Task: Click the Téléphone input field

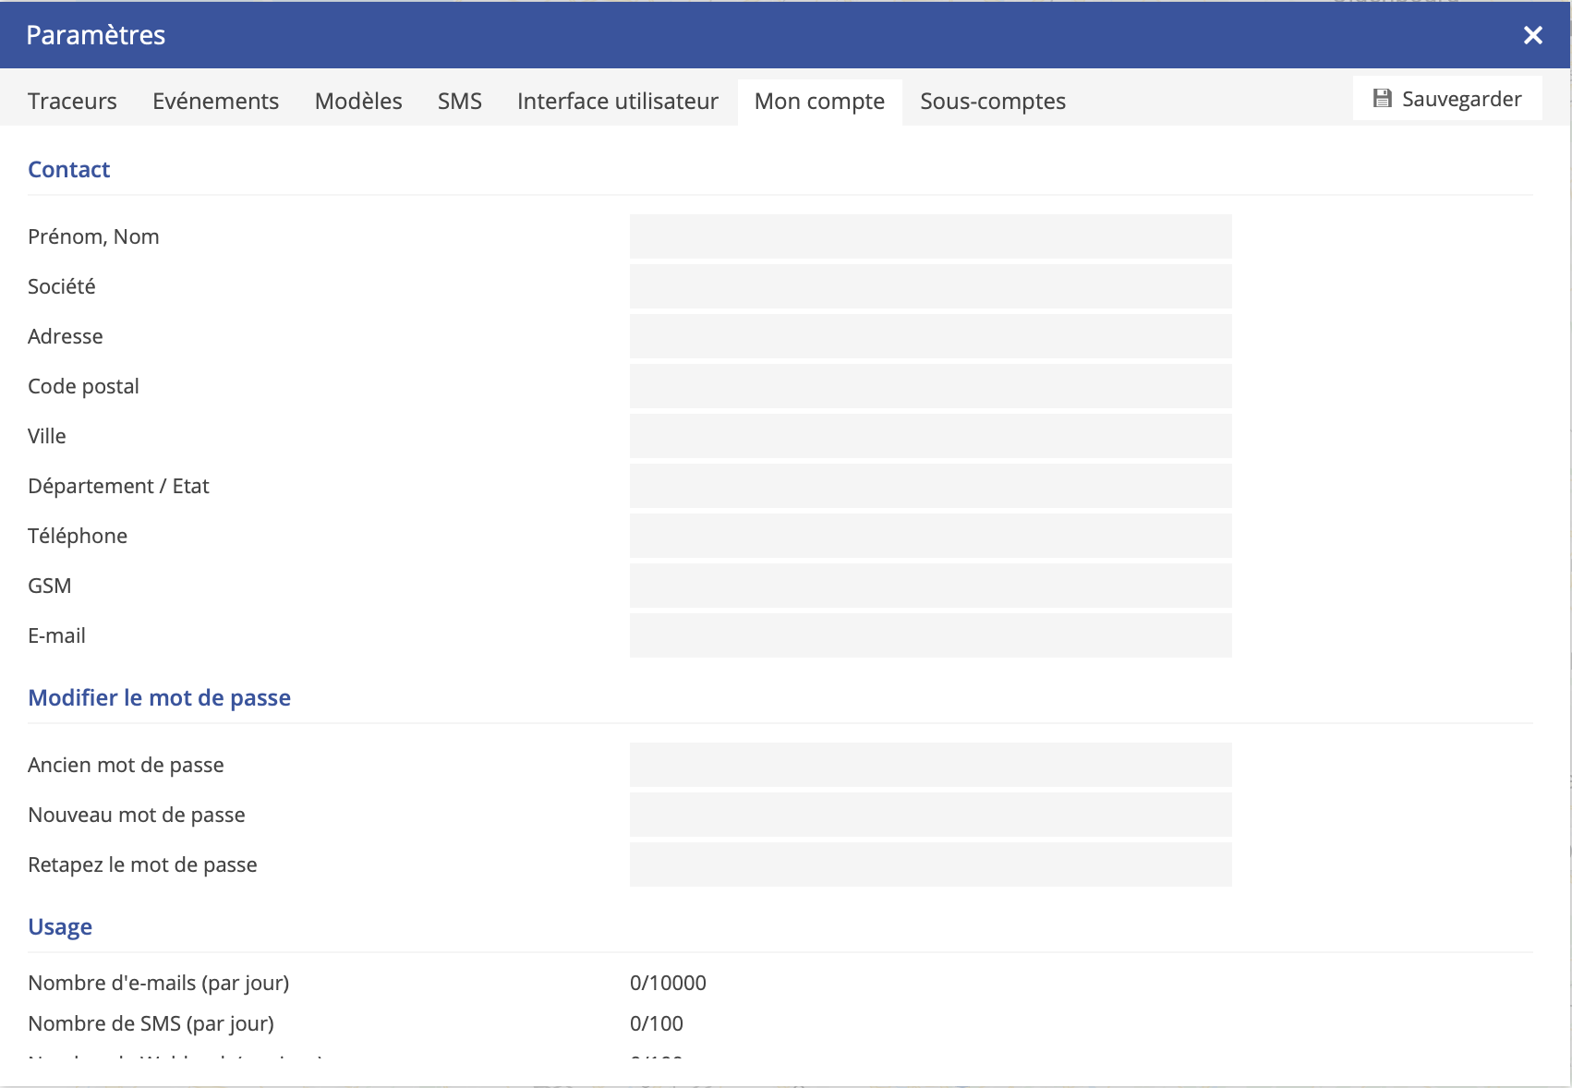Action: pos(930,536)
